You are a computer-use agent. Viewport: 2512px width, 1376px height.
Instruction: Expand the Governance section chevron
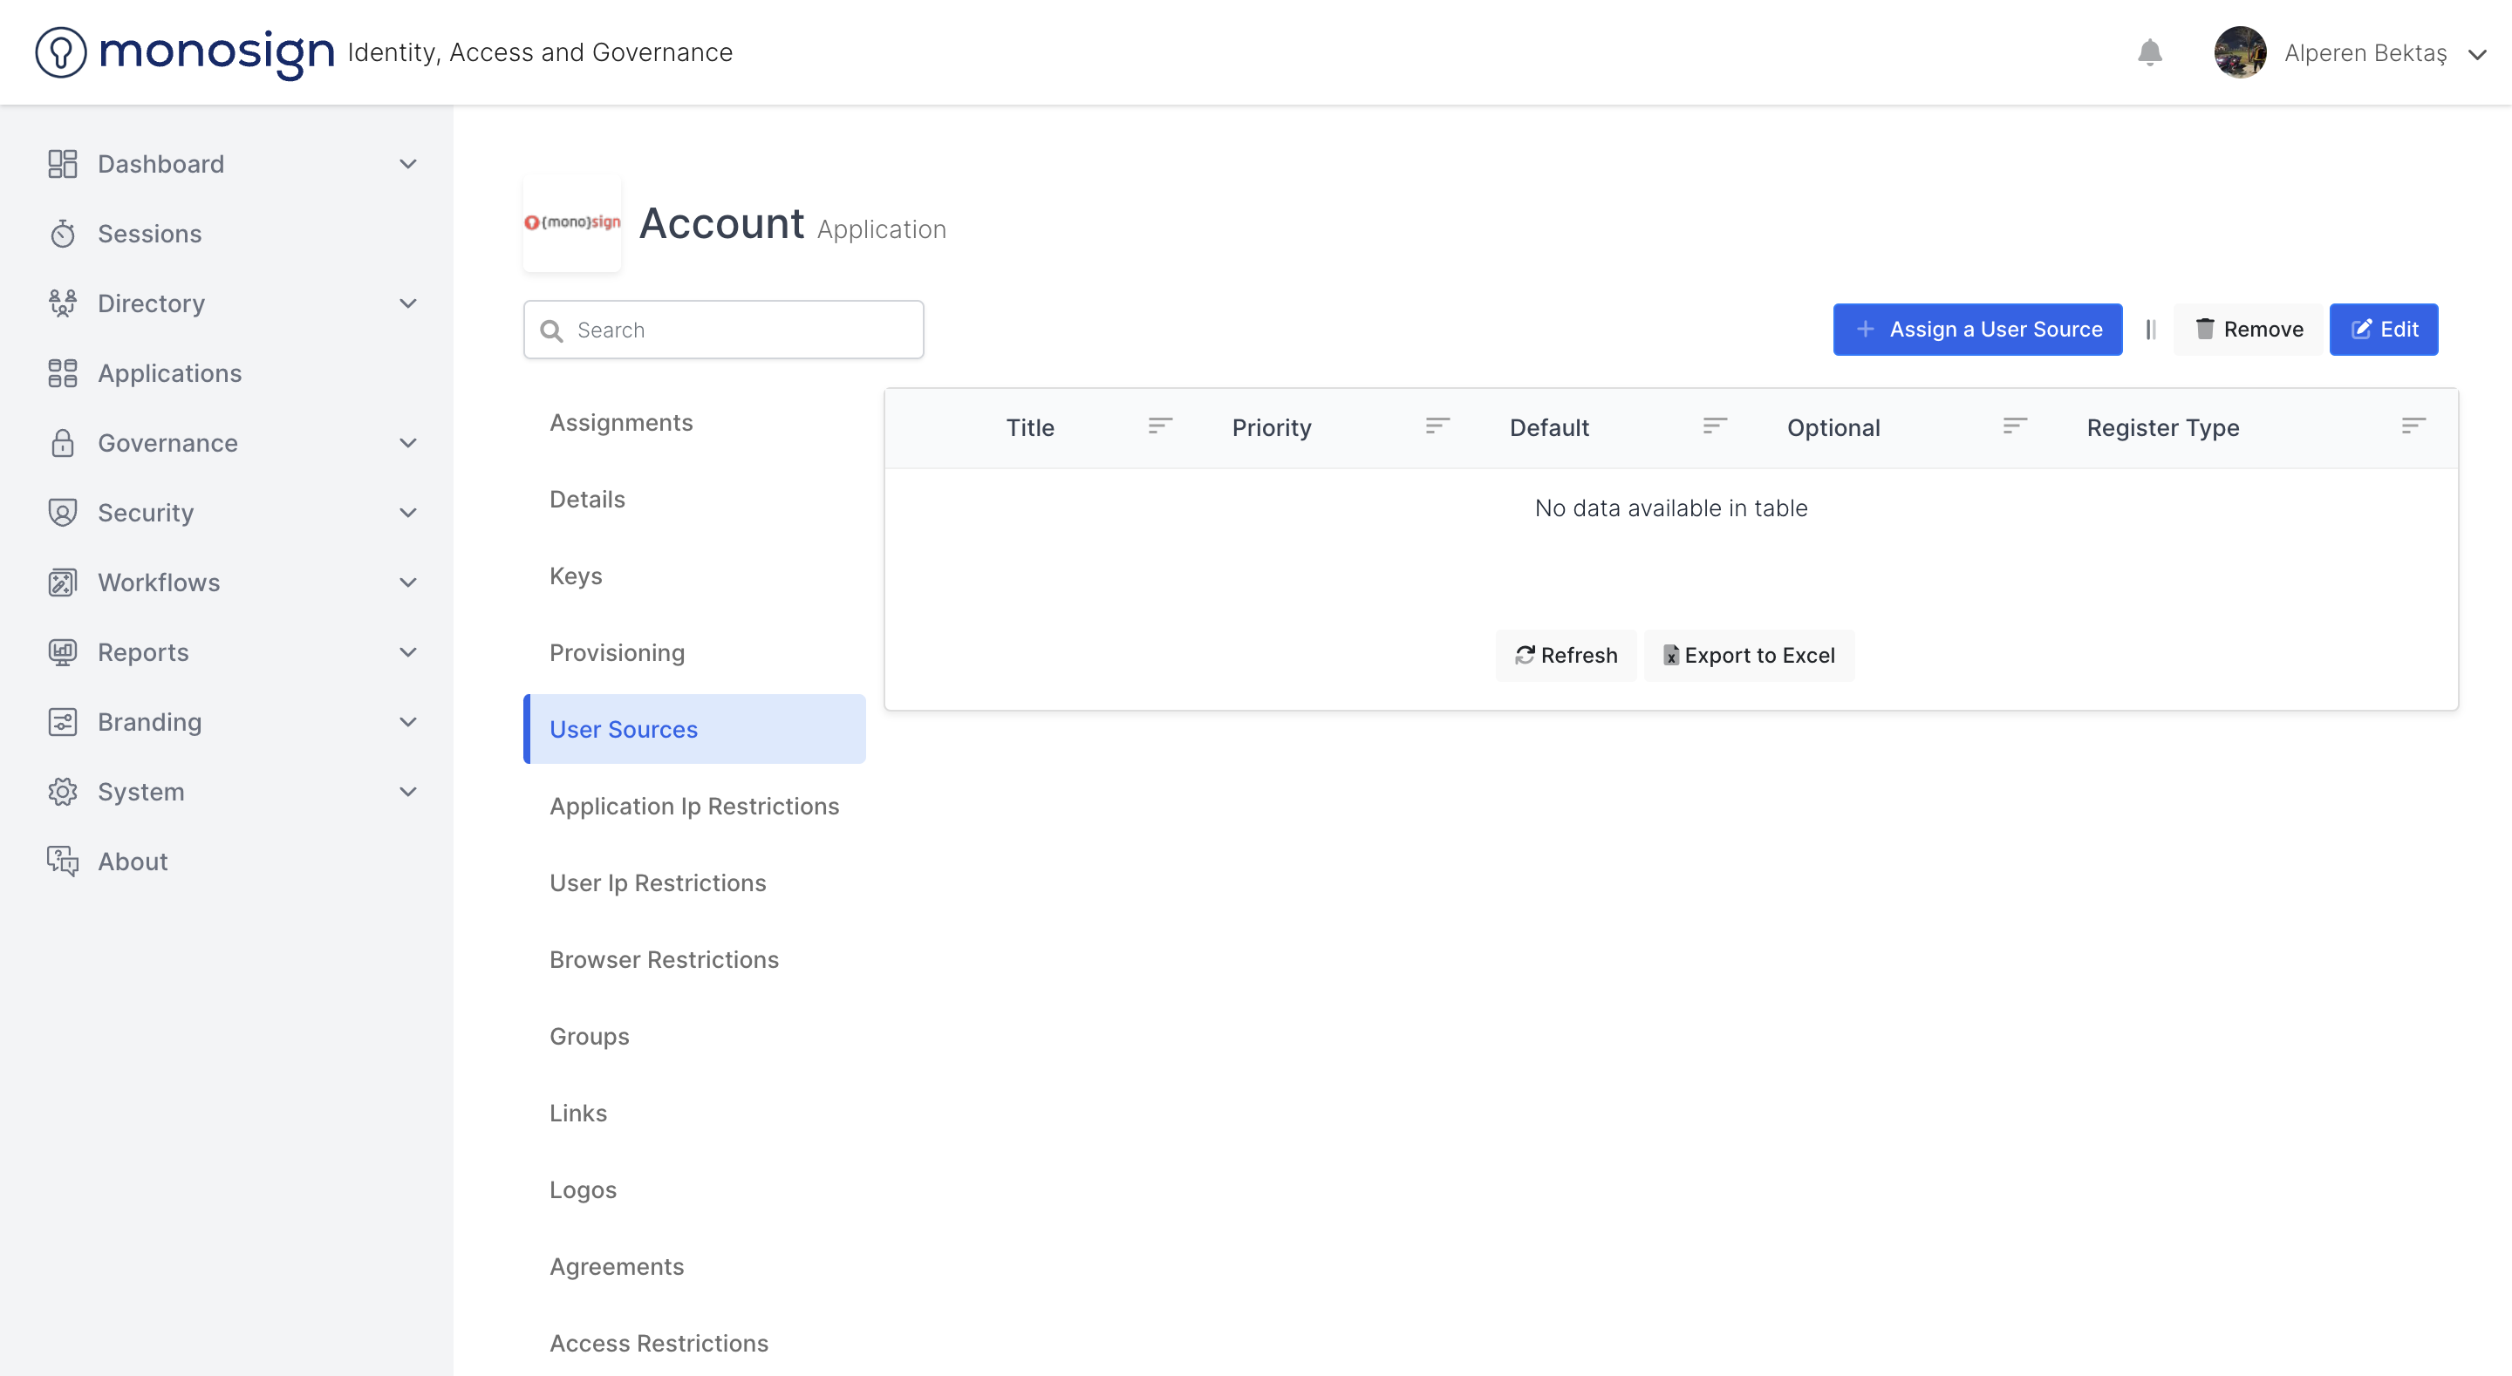pos(408,443)
